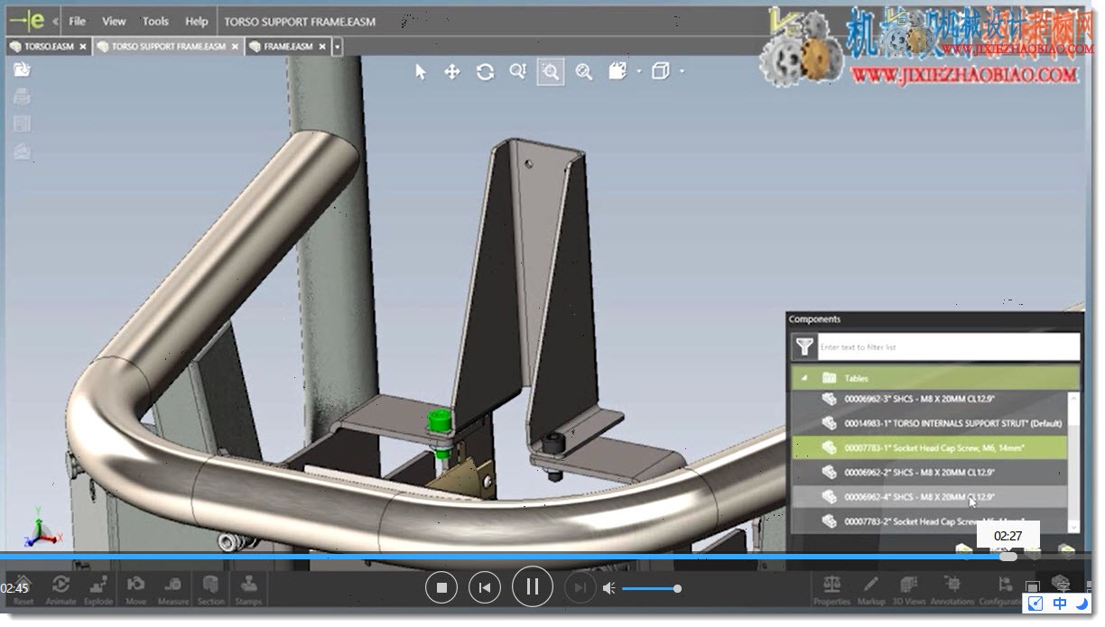This screenshot has height=627, width=1105.
Task: Click the view orientation cube icon
Action: (661, 71)
